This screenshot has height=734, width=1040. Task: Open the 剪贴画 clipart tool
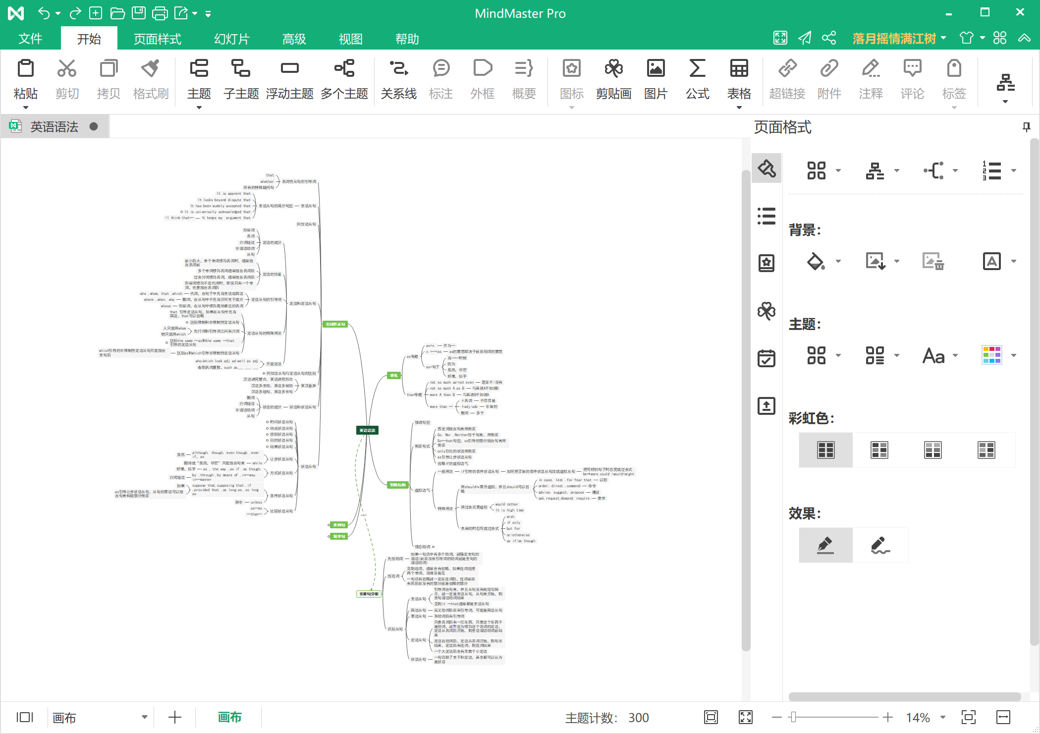tap(613, 79)
